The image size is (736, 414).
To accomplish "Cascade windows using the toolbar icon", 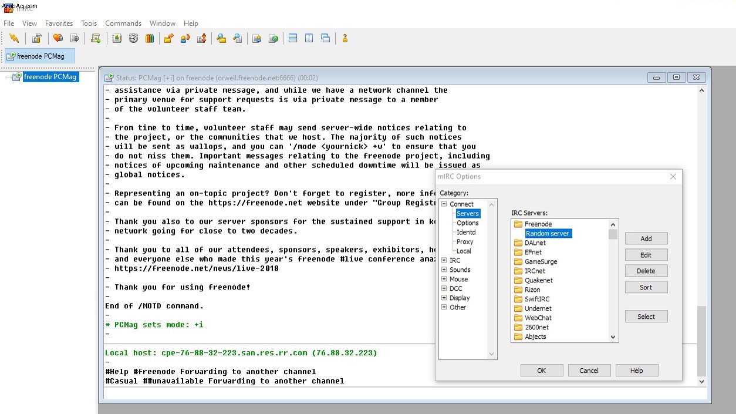I will click(x=326, y=39).
